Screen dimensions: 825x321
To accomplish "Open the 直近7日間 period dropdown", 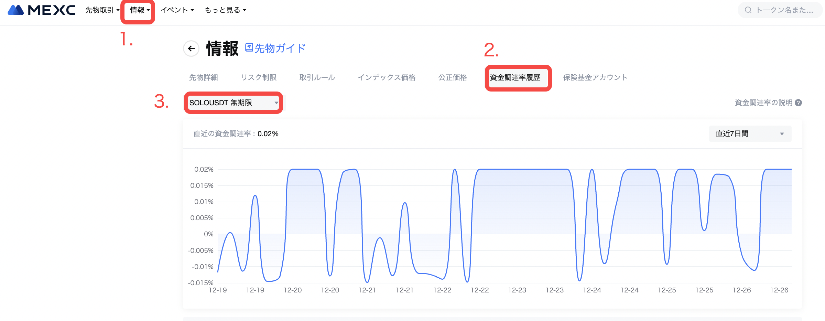I will (x=750, y=134).
